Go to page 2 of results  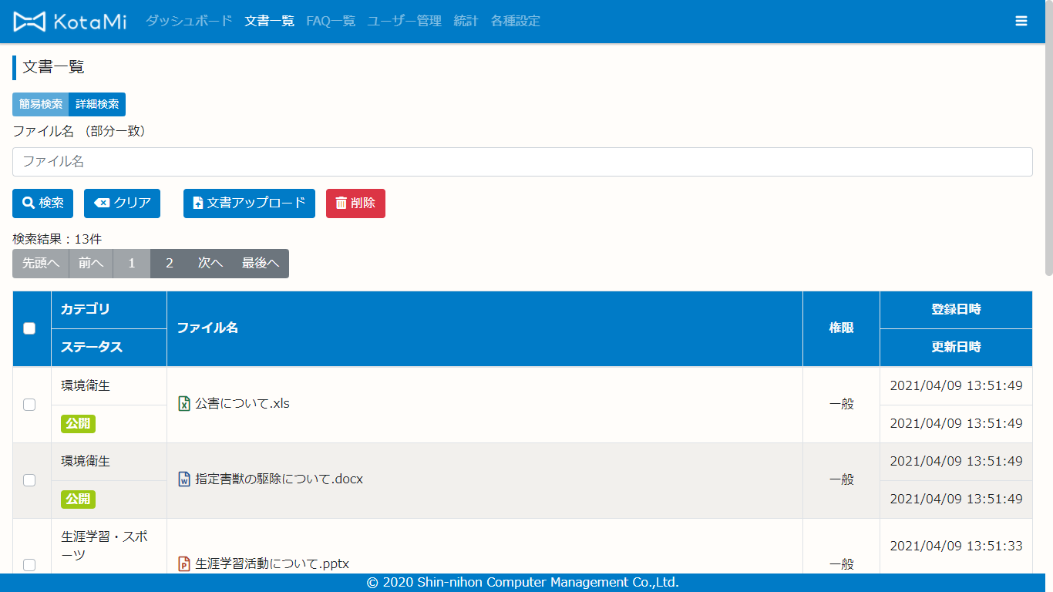point(170,264)
